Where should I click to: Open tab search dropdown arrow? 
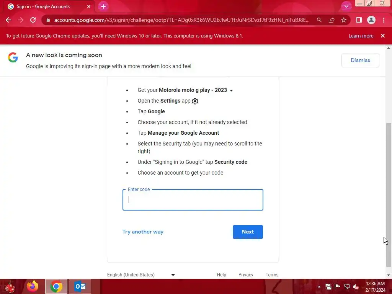point(346,6)
